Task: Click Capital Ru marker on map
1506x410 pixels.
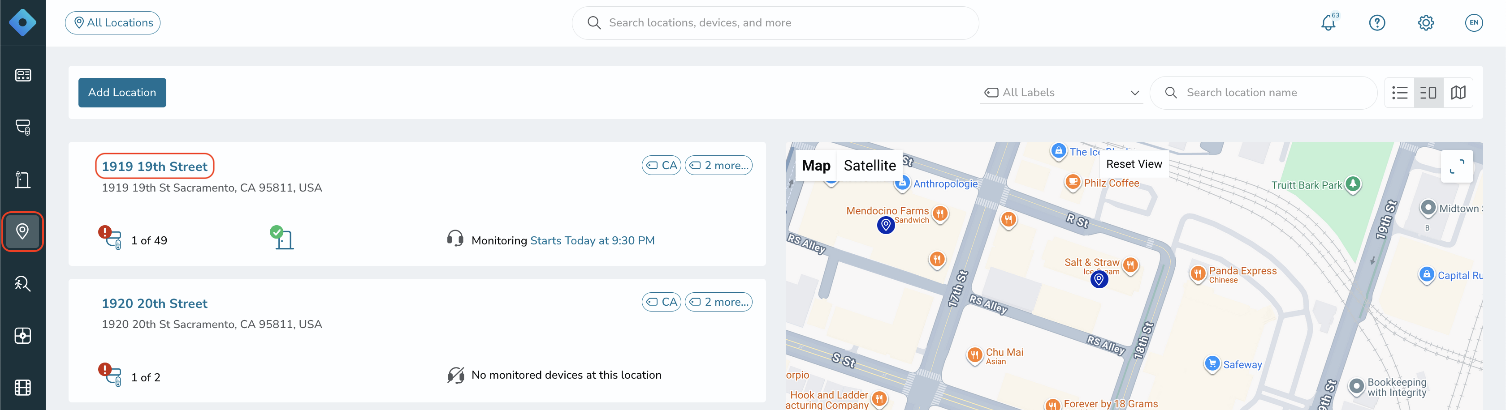Action: tap(1427, 274)
